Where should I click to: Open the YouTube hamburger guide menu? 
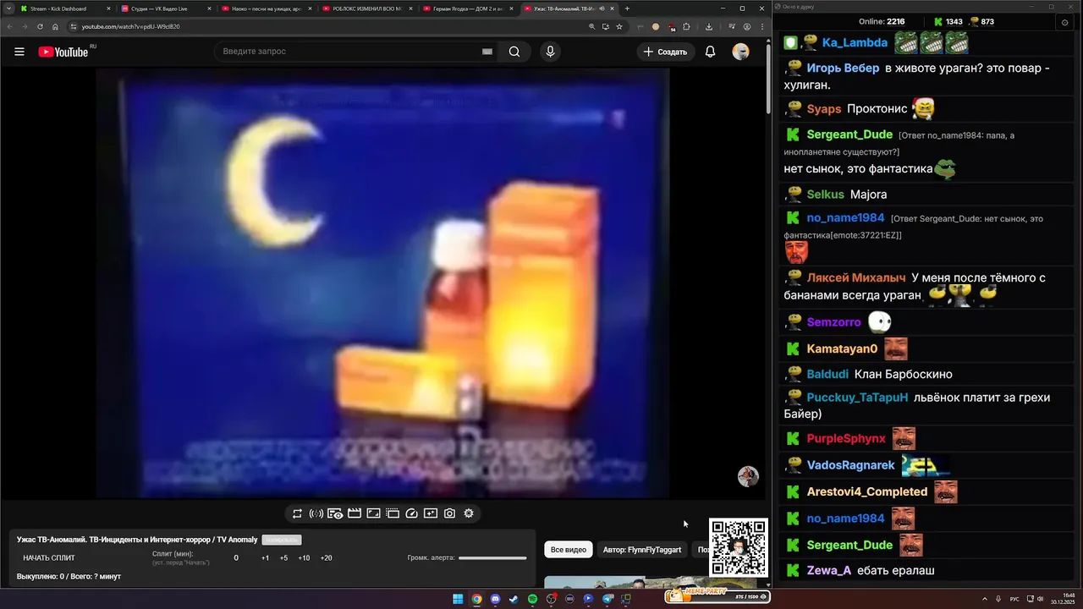coord(19,52)
